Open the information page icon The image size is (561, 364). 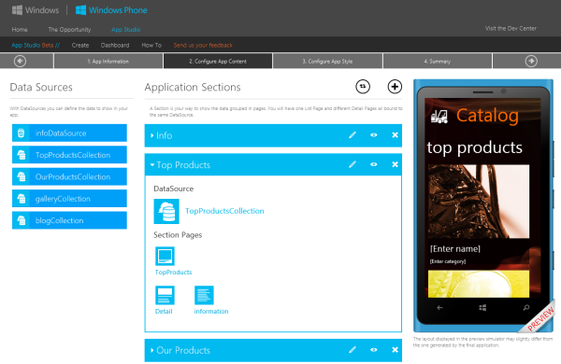pyautogui.click(x=204, y=295)
